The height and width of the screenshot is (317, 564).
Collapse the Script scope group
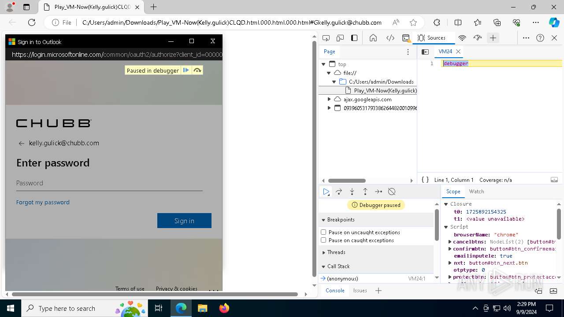pos(446,227)
